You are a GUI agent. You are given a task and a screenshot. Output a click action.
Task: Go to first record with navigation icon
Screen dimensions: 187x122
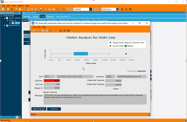click(x=67, y=9)
